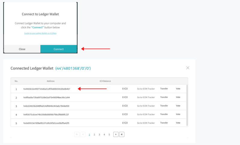240x145 pixels.
Task: Open Go to ICON Tracker for row 2
Action: click(x=146, y=97)
